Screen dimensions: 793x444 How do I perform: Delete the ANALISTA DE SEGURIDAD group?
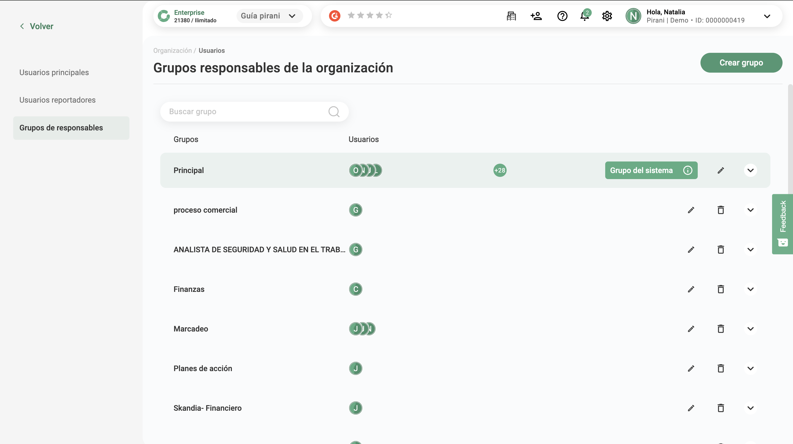pyautogui.click(x=721, y=250)
